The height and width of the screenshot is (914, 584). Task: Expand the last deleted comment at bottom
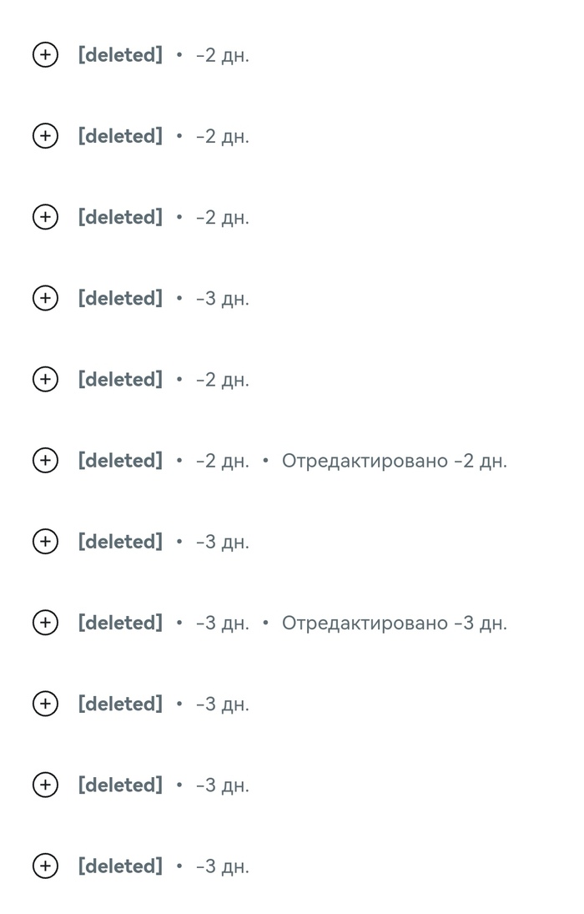(45, 866)
